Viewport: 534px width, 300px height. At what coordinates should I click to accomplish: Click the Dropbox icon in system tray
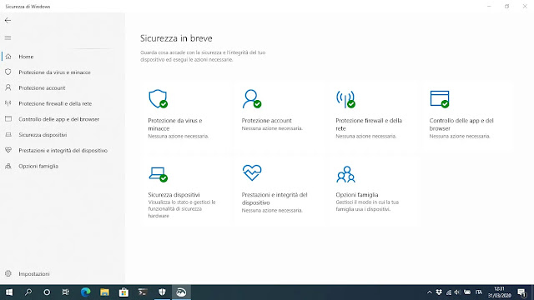439,292
